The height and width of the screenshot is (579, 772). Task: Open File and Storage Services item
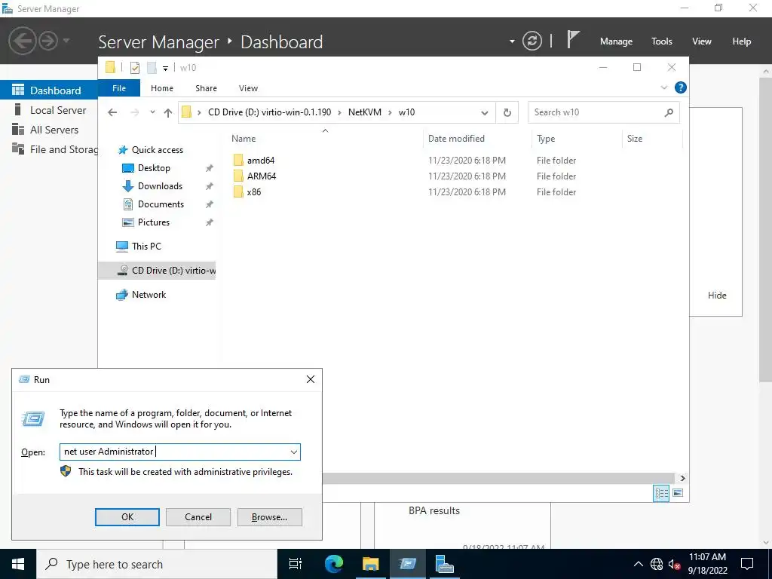point(49,150)
